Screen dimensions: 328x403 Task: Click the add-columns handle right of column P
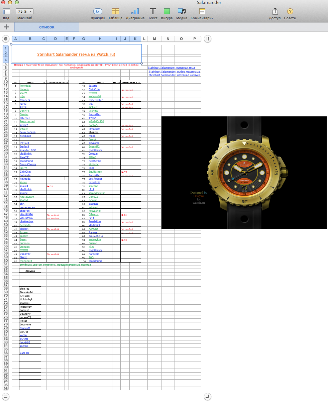pos(207,39)
